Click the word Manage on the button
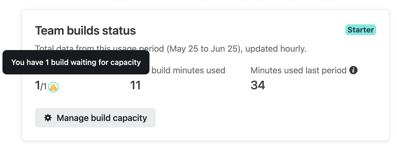This screenshot has width=397, height=148. click(x=72, y=118)
